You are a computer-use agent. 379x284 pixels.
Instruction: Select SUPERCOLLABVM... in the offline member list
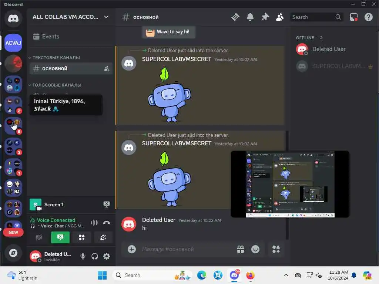tap(335, 66)
